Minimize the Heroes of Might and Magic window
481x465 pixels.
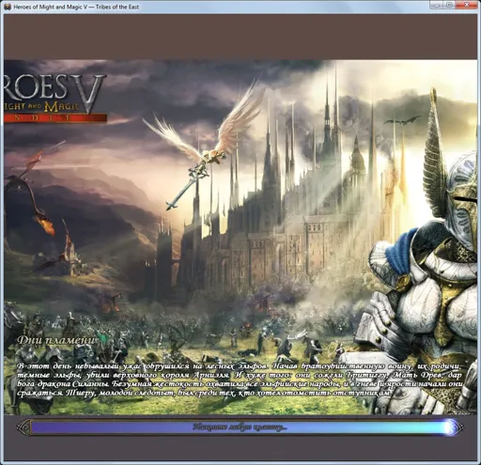(x=437, y=6)
